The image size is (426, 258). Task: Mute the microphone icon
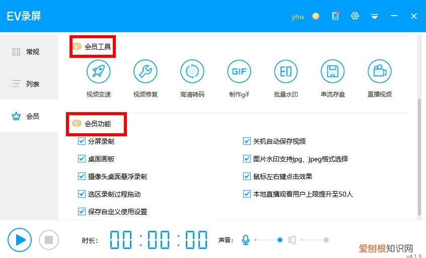[x=246, y=240]
